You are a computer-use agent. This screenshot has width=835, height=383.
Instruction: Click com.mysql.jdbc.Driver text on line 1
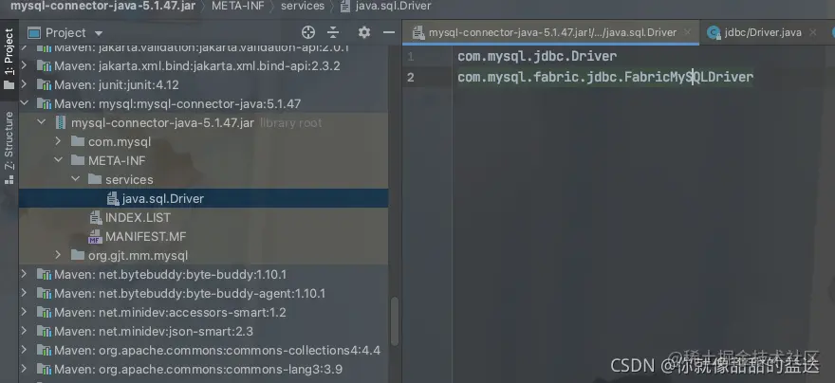[537, 56]
